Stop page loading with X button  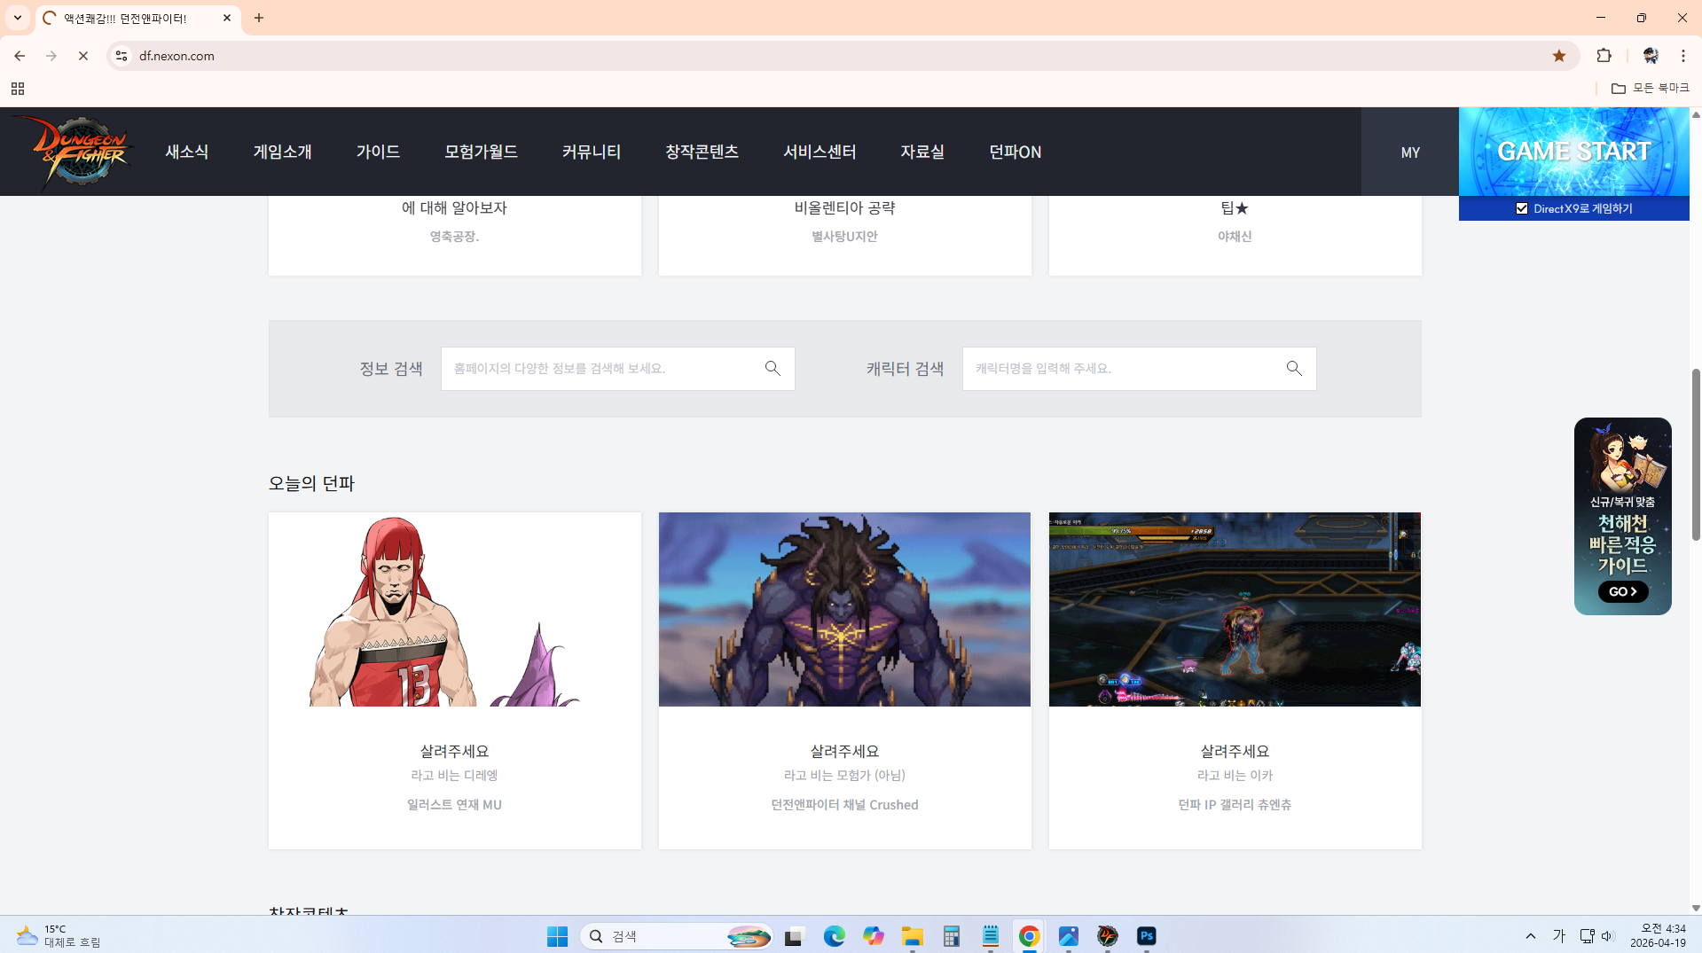(83, 56)
